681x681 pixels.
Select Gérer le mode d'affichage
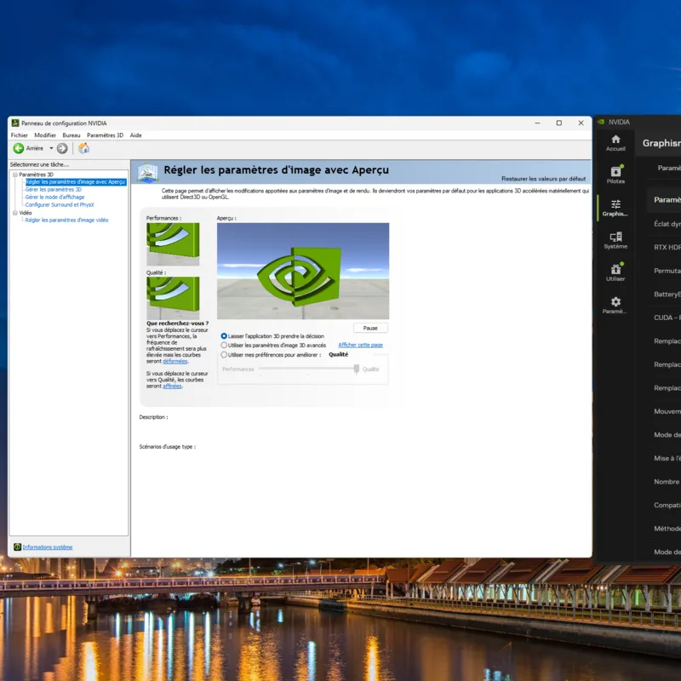pyautogui.click(x=54, y=197)
